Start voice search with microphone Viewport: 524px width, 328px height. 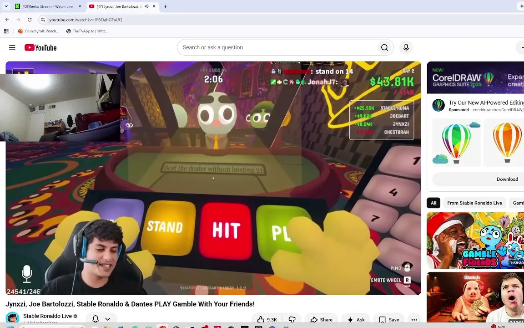pos(406,47)
